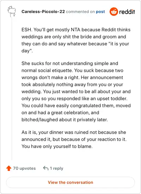This screenshot has width=141, height=194.
Task: Click the reddit wordmark text
Action: click(x=127, y=12)
